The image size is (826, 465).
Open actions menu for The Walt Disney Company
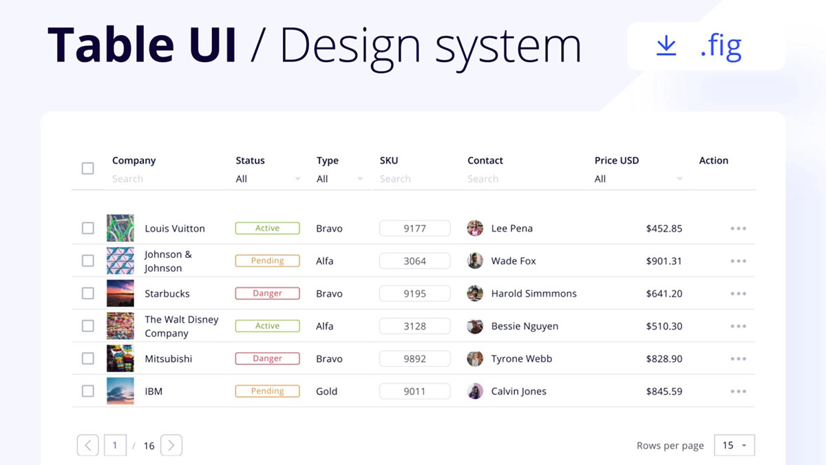738,325
